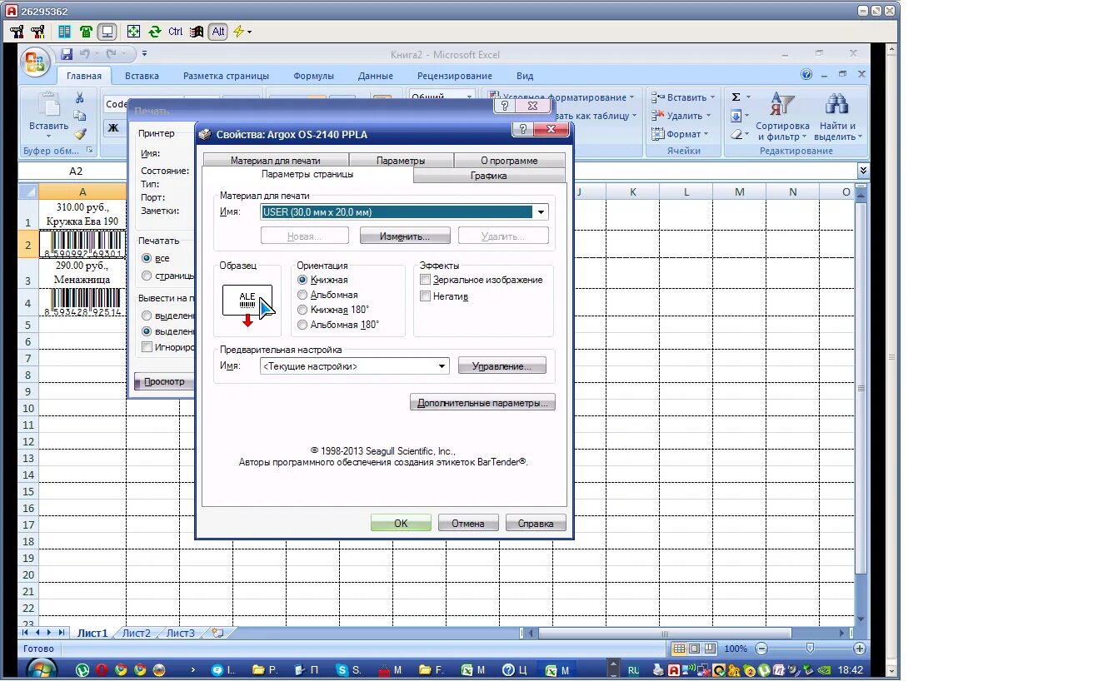Toggle Bold (Ж) formatting

(x=113, y=127)
